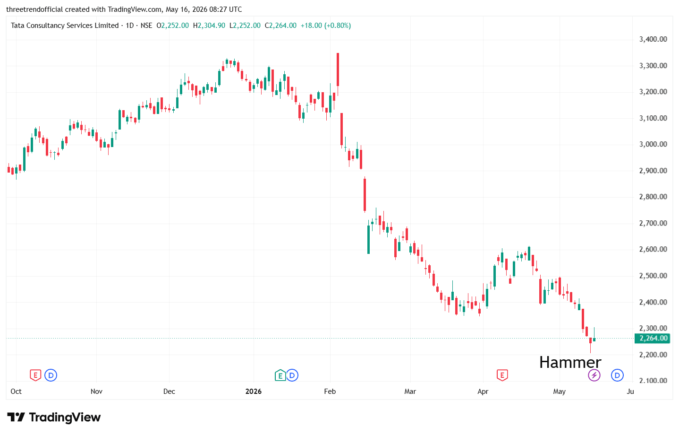The height and width of the screenshot is (435, 679).
Task: Click the 2,600.00 price axis label
Action: click(x=653, y=249)
